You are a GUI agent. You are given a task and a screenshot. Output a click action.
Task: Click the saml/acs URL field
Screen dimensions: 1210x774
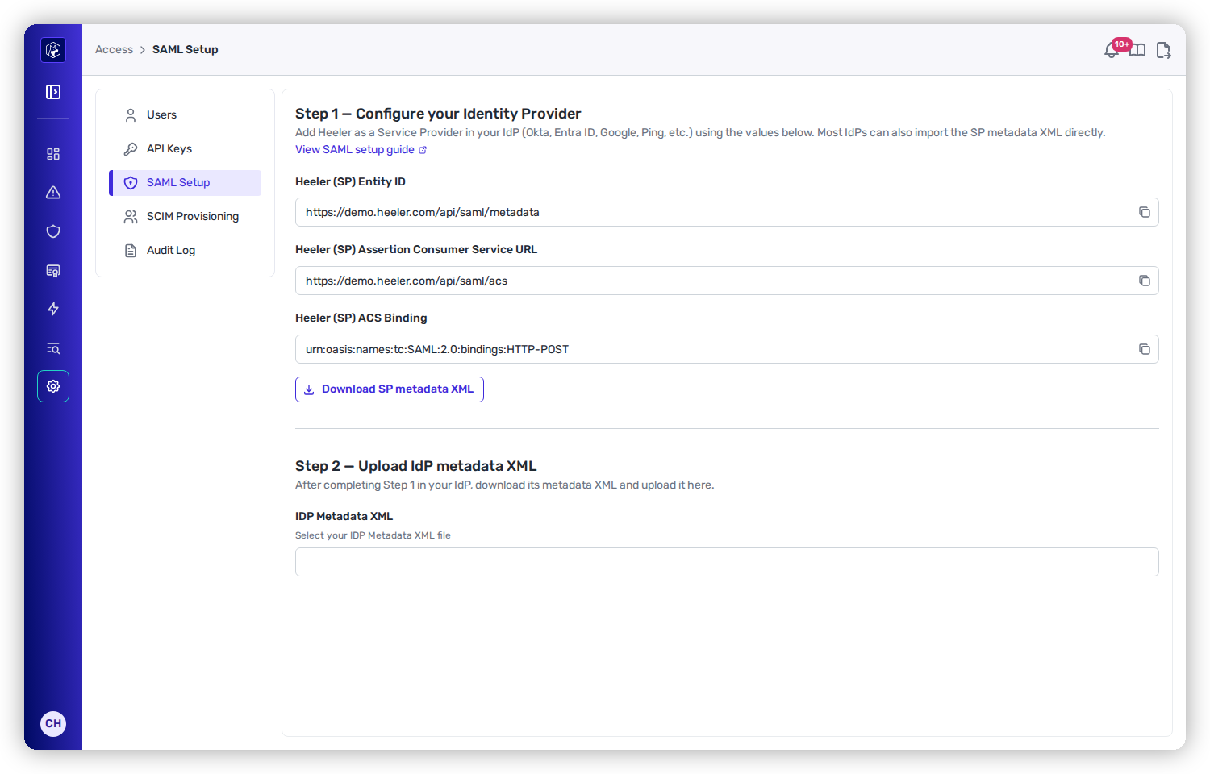coord(727,281)
